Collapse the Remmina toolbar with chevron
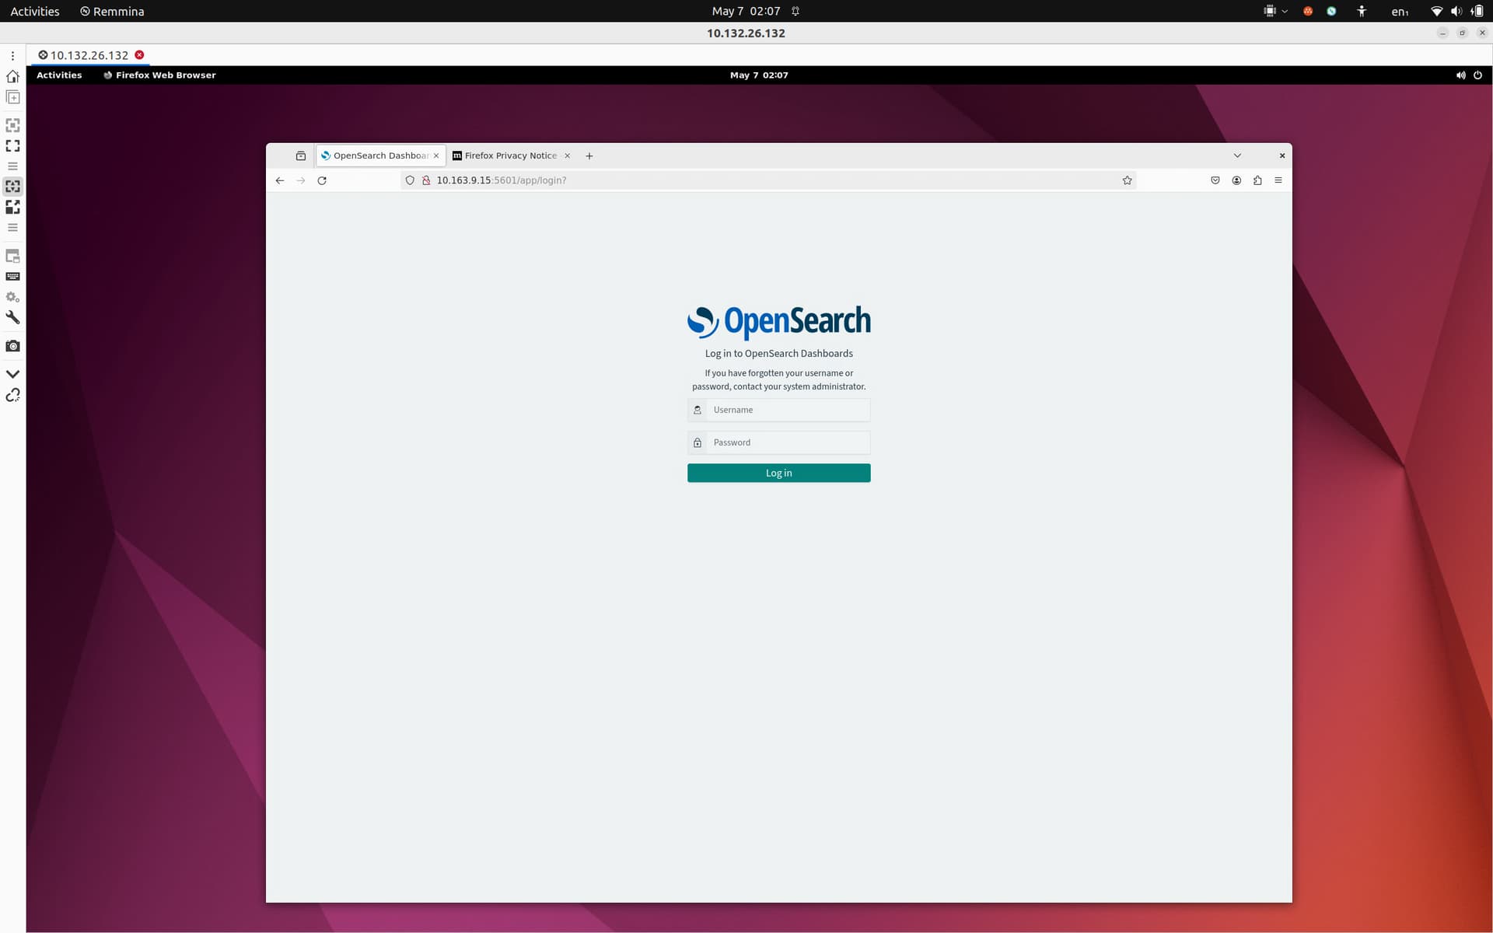This screenshot has width=1493, height=933. pyautogui.click(x=12, y=373)
